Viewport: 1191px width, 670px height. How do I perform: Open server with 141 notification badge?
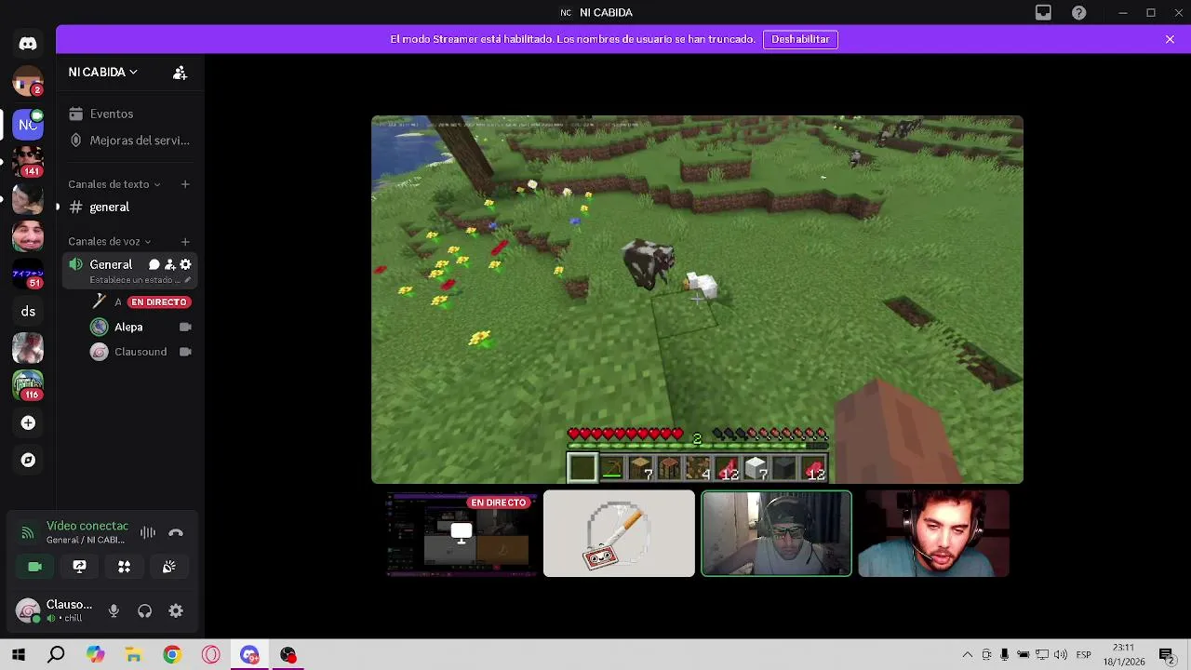(x=28, y=161)
